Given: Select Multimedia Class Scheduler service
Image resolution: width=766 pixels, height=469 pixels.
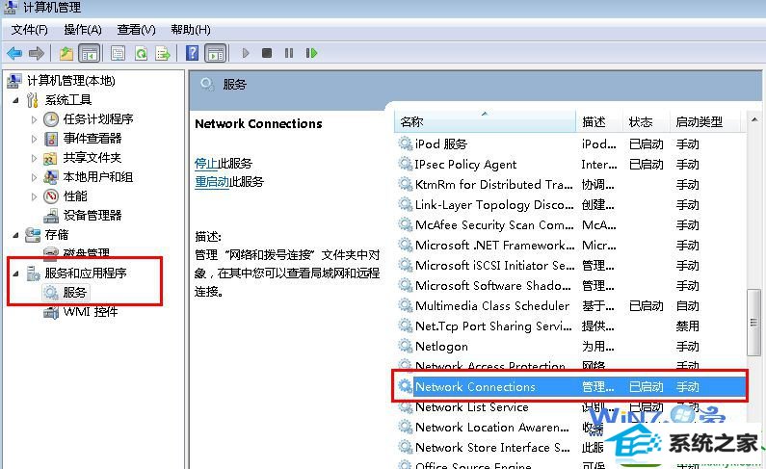Looking at the screenshot, I should coord(570,306).
